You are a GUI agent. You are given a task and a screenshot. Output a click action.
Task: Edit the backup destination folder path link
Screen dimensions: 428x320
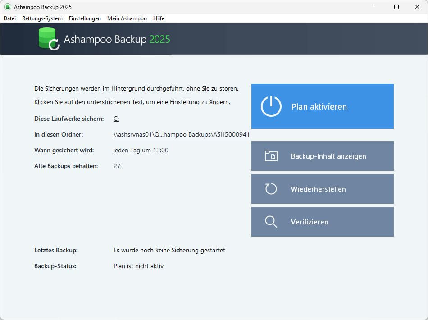coord(182,134)
